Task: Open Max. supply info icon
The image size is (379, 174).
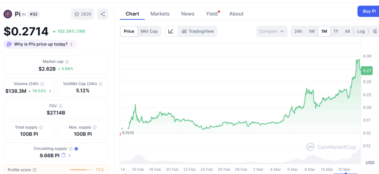Action: [95, 127]
